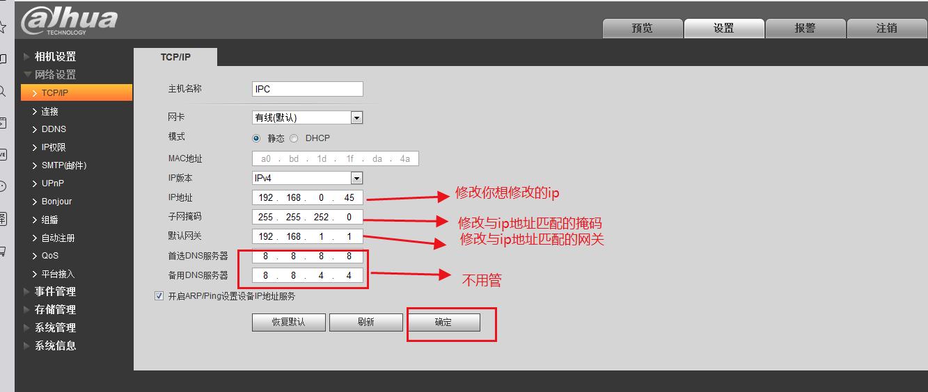
Task: Click the 首选DNS服务器 field
Action: (307, 256)
